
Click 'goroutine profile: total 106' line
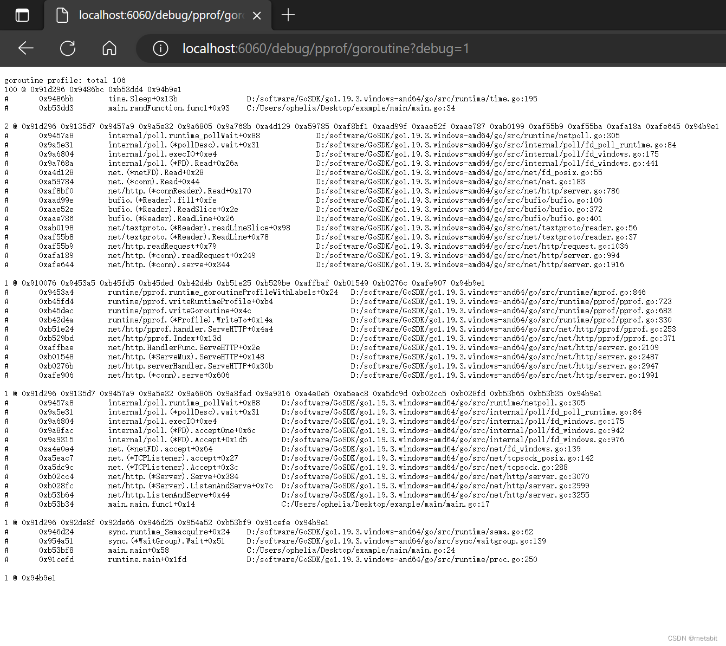click(x=65, y=80)
